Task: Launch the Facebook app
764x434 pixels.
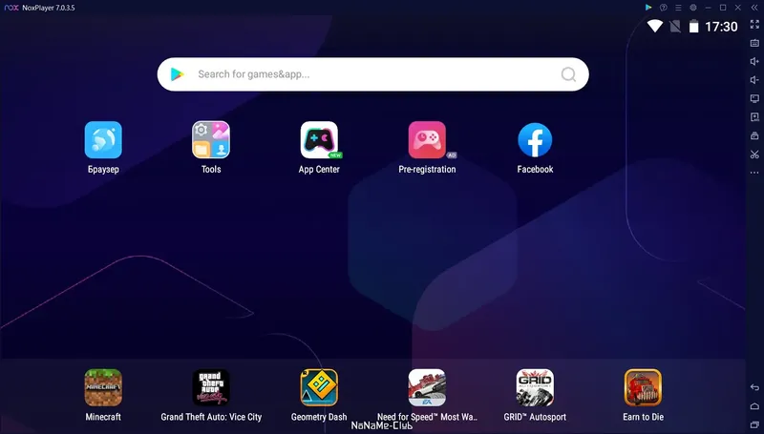Action: [535, 140]
